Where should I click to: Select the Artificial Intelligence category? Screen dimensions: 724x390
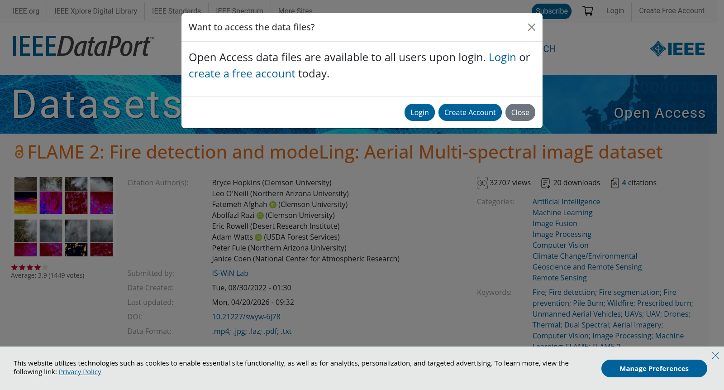[566, 202]
